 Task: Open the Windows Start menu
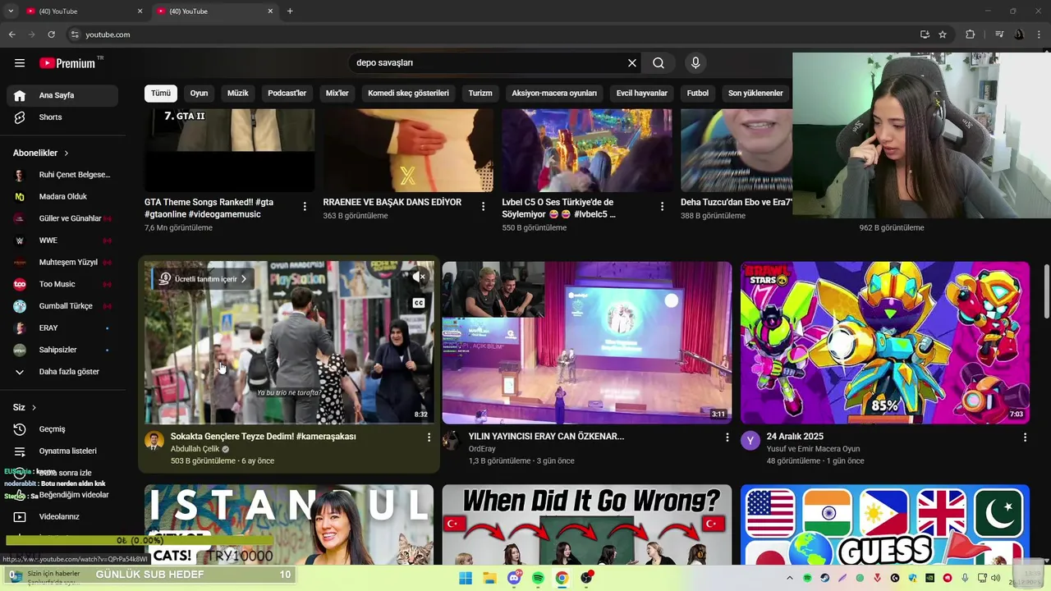pyautogui.click(x=466, y=578)
